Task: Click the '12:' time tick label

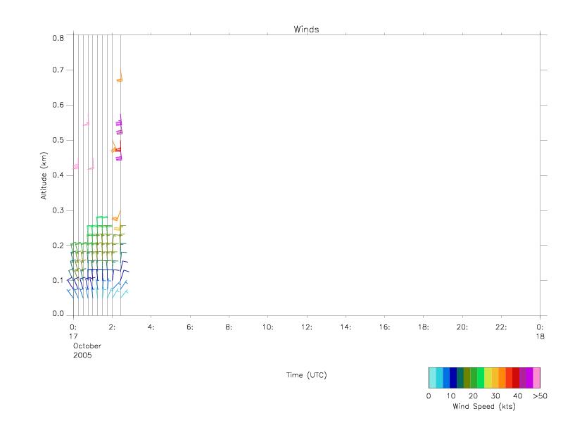Action: 307,327
